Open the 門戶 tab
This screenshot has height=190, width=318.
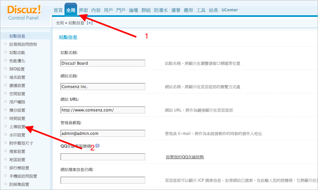point(121,10)
